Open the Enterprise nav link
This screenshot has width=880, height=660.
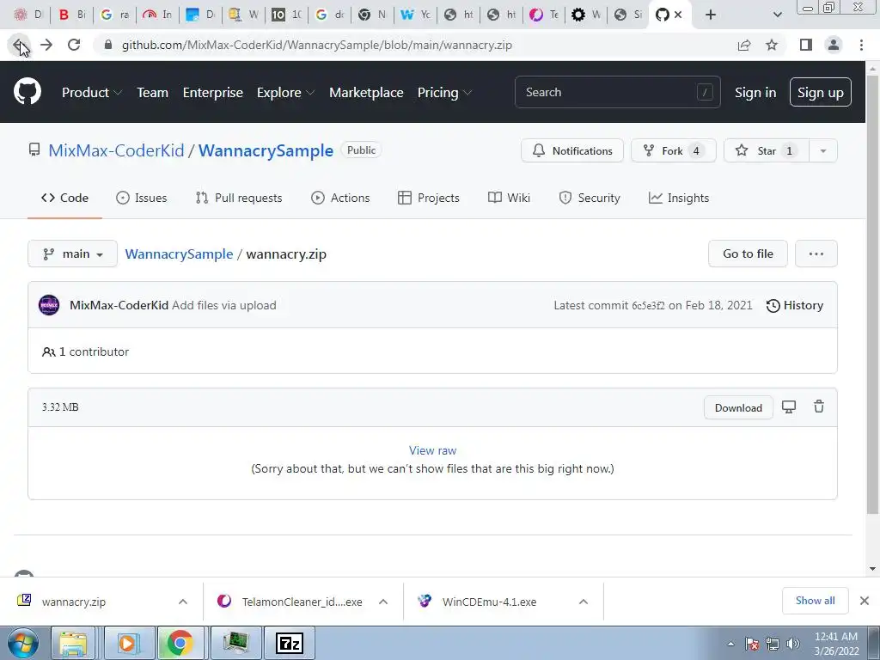click(x=213, y=93)
